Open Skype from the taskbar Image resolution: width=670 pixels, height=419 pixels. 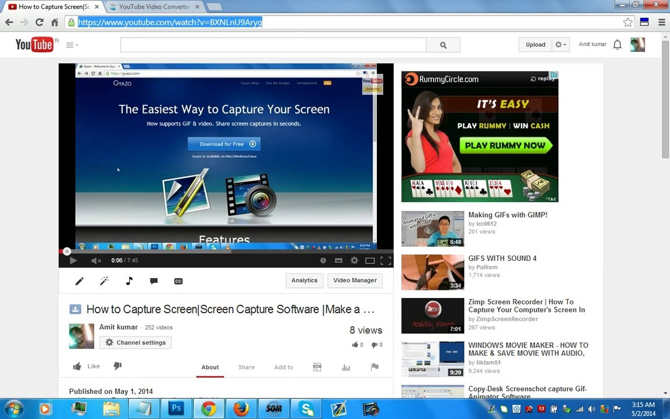point(307,409)
